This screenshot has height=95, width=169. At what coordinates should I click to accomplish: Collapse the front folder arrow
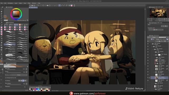tap(152, 46)
